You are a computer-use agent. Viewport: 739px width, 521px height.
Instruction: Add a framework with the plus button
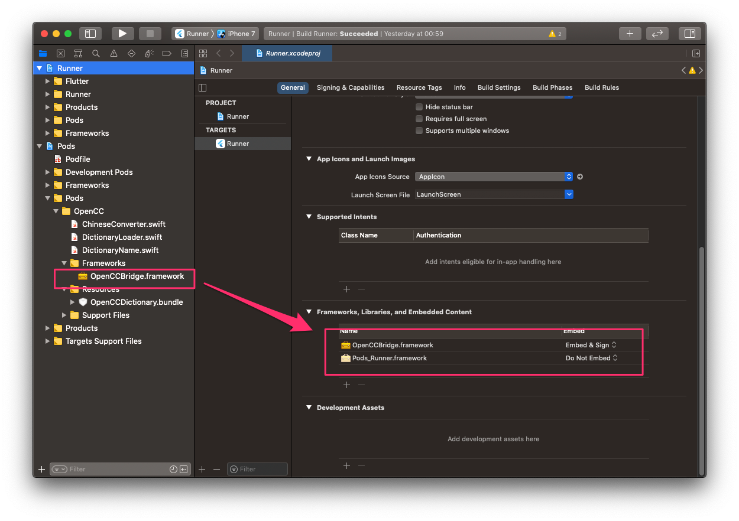347,385
